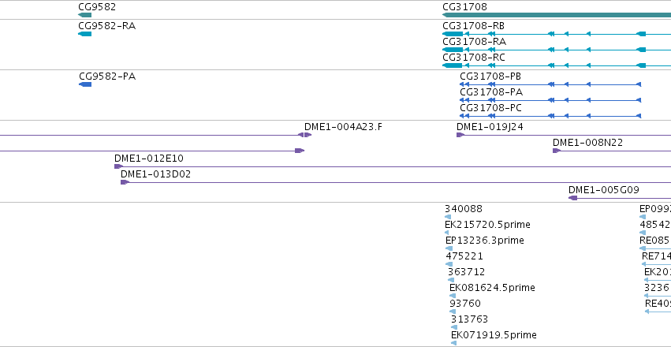Select the EK071919.5prime EST label

pos(494,334)
